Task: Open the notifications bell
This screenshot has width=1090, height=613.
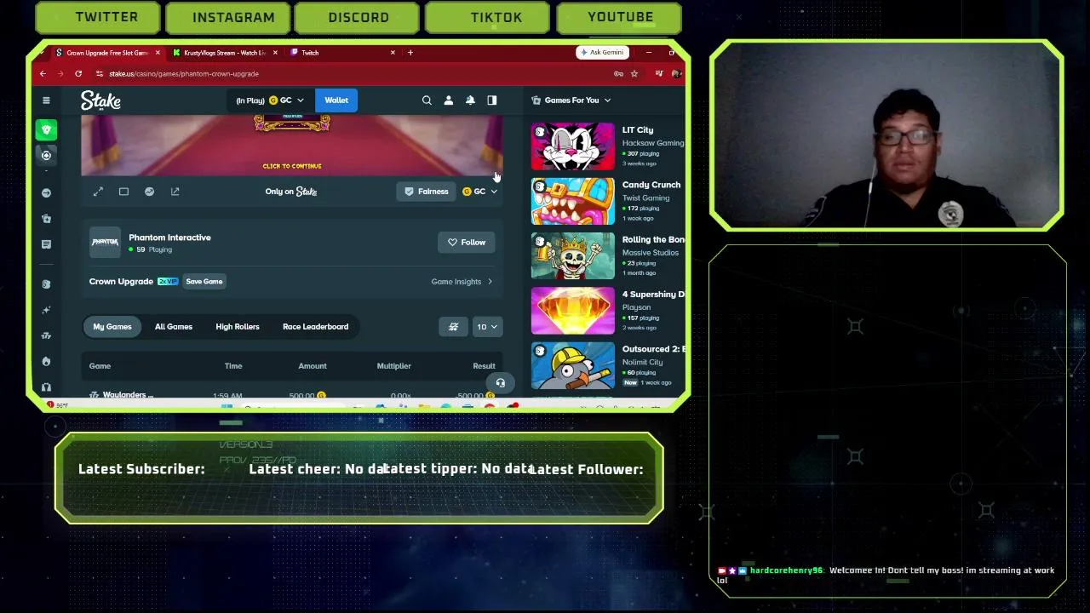Action: tap(470, 100)
